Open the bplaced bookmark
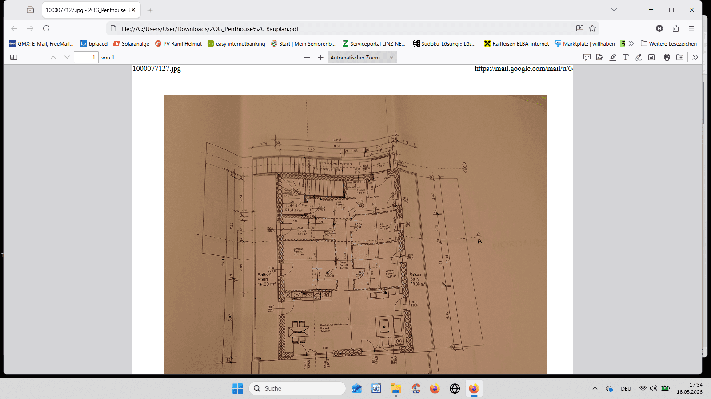The image size is (711, 399). click(x=94, y=43)
